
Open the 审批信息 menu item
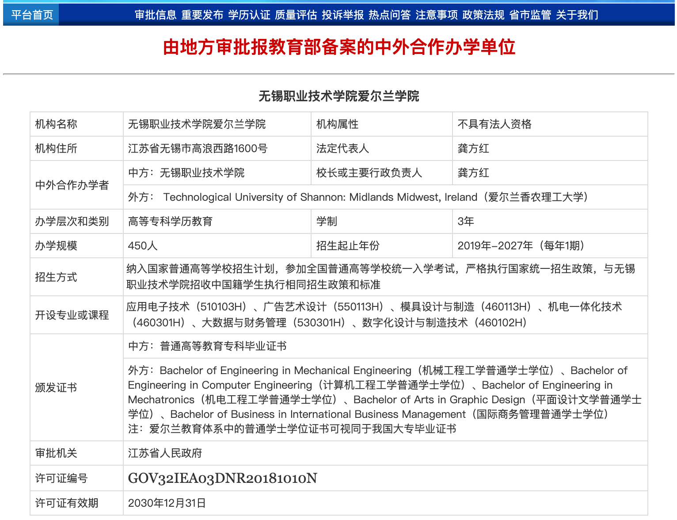156,15
